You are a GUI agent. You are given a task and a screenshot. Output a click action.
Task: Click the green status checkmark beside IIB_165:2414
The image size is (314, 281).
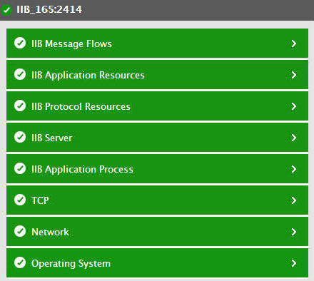(x=6, y=10)
